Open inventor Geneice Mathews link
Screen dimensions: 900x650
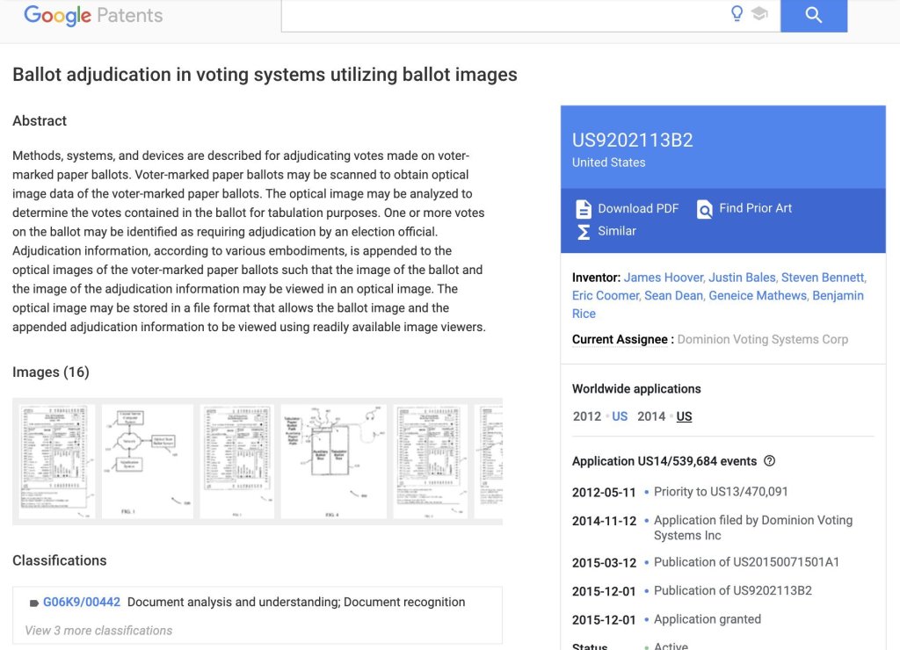[x=758, y=296]
